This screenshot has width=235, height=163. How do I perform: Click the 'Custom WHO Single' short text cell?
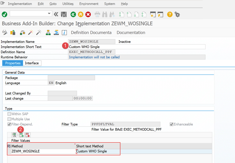coord(98,151)
